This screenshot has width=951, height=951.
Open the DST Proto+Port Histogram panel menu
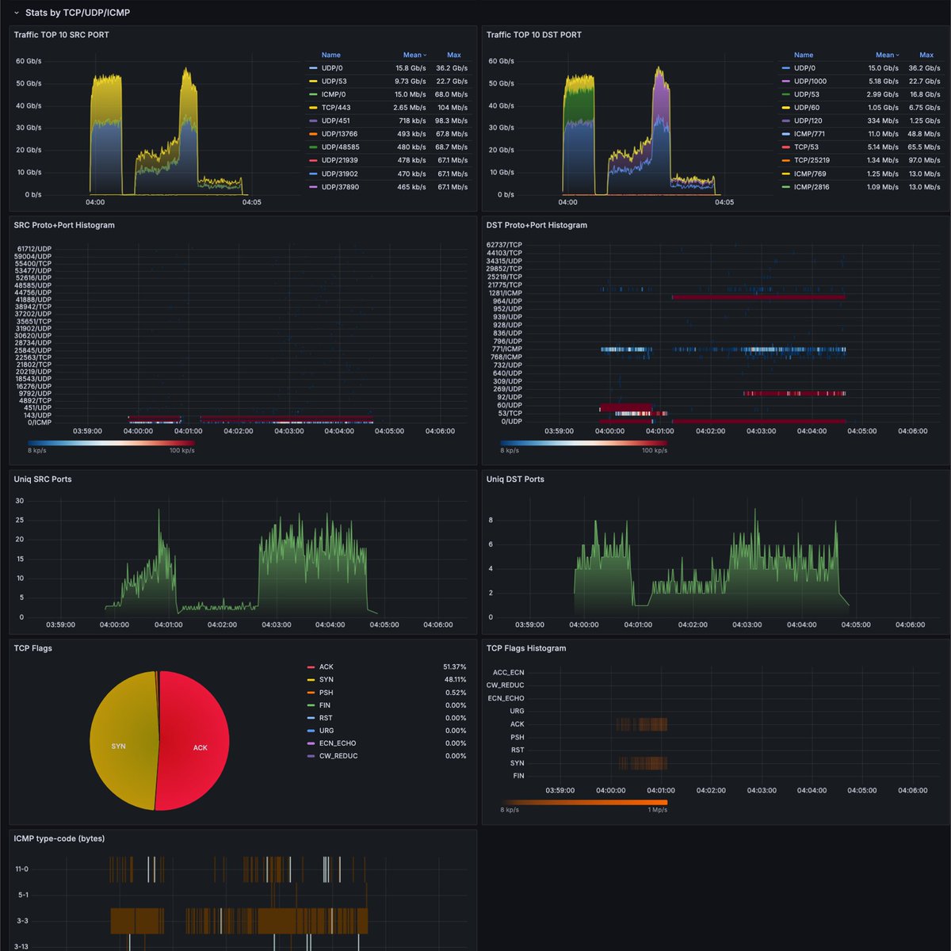[x=537, y=225]
